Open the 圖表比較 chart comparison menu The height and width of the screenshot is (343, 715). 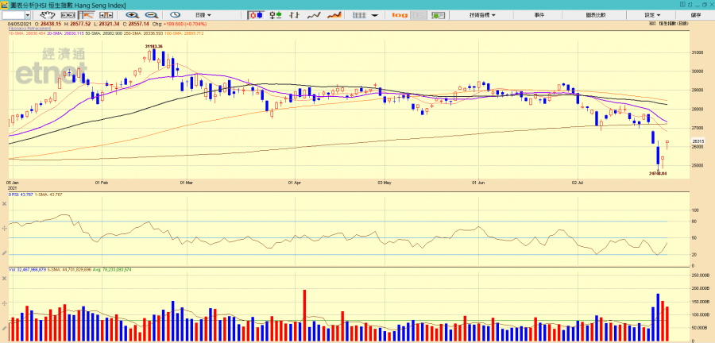(x=595, y=15)
